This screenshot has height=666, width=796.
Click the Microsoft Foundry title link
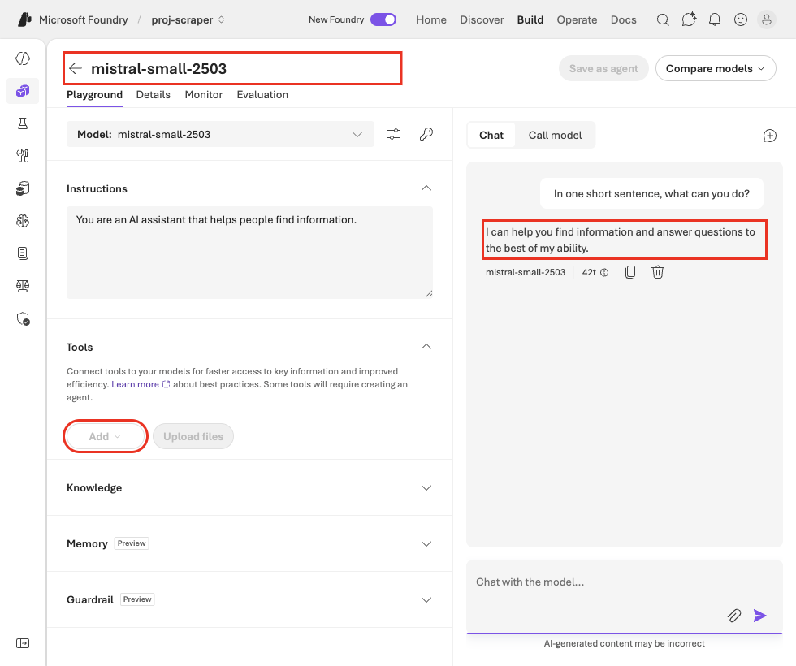(x=83, y=19)
